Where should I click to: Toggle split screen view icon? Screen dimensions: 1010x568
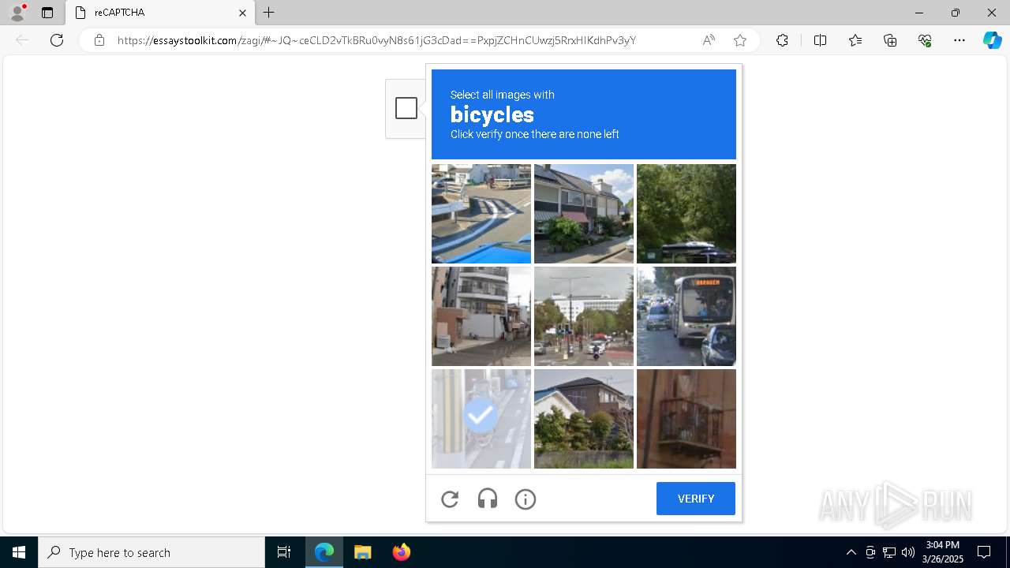[820, 40]
